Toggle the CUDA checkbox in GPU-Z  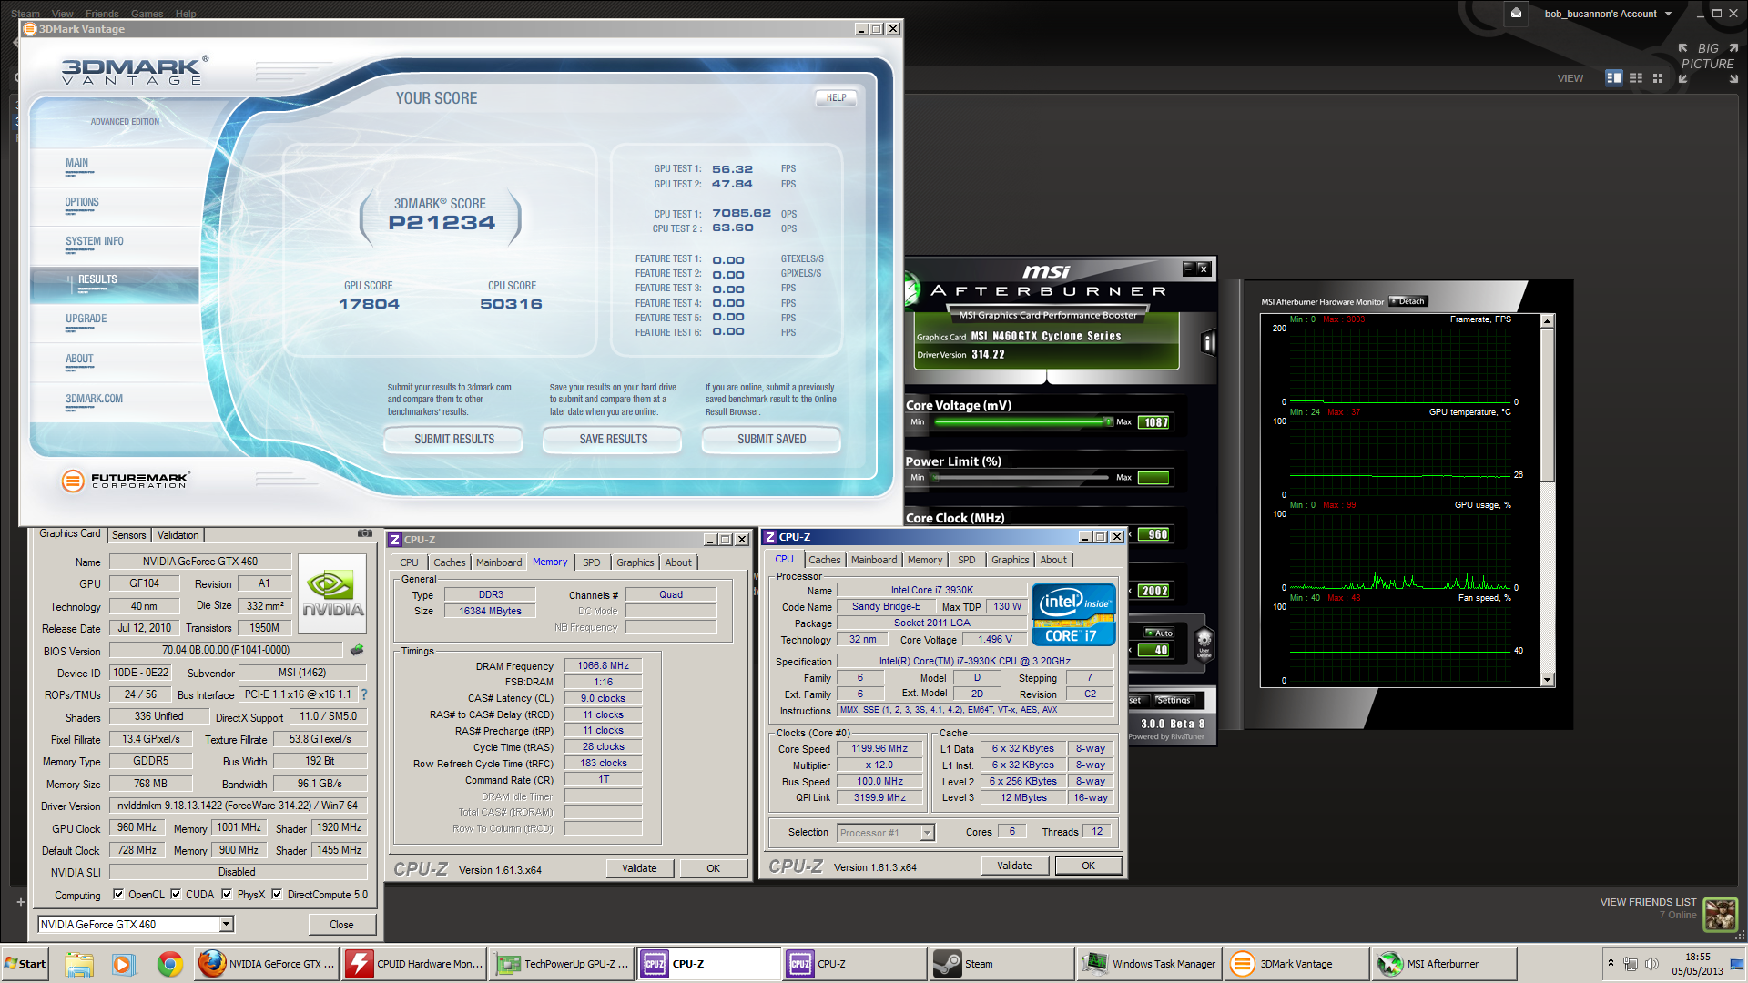click(x=176, y=895)
